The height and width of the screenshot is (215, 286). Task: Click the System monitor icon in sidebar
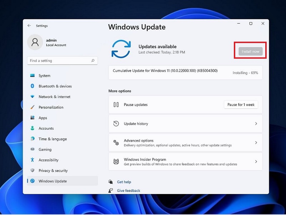(x=33, y=76)
